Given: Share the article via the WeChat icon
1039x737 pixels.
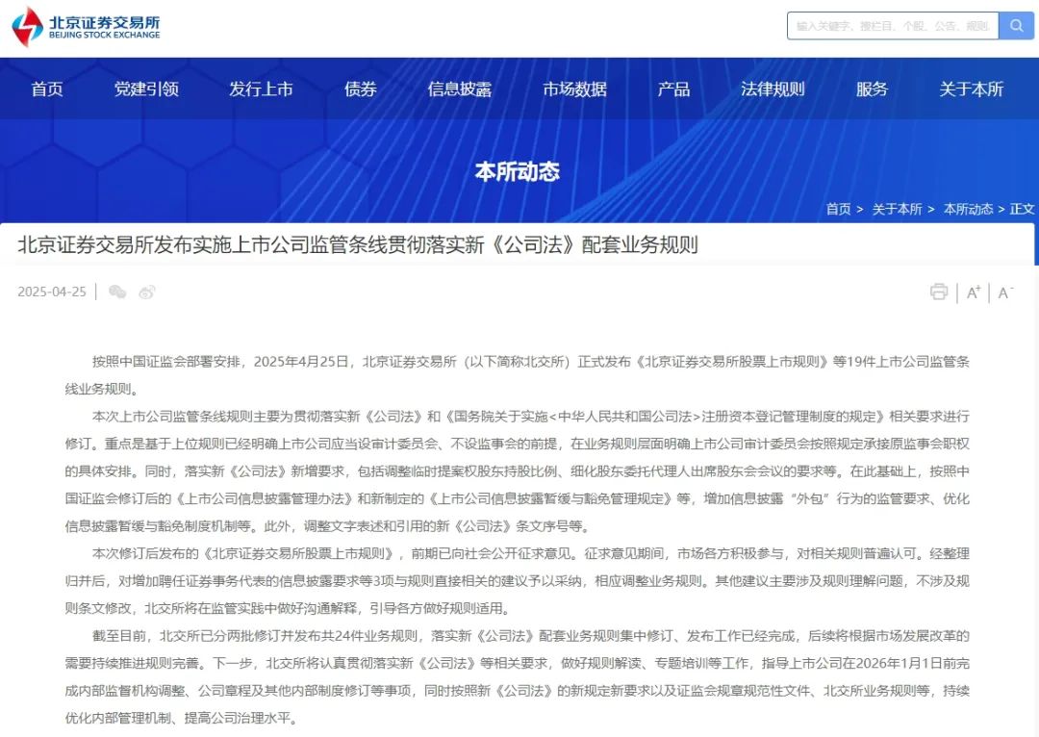Looking at the screenshot, I should [117, 292].
